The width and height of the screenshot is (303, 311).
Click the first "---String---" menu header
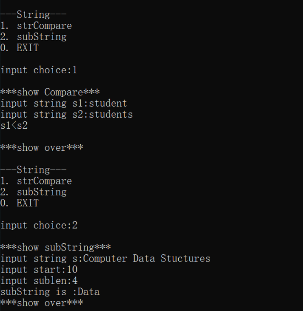tap(33, 15)
